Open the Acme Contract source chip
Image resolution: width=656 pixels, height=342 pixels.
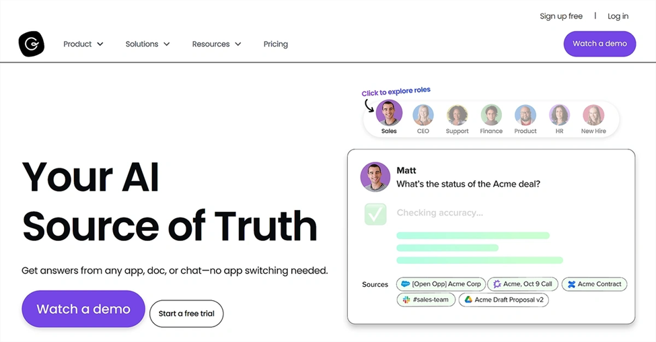[x=594, y=284]
